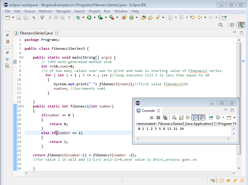This screenshot has height=185, width=248.
Task: Run the FibonacciSeries3 program with green Run icon
Action: pos(89,17)
